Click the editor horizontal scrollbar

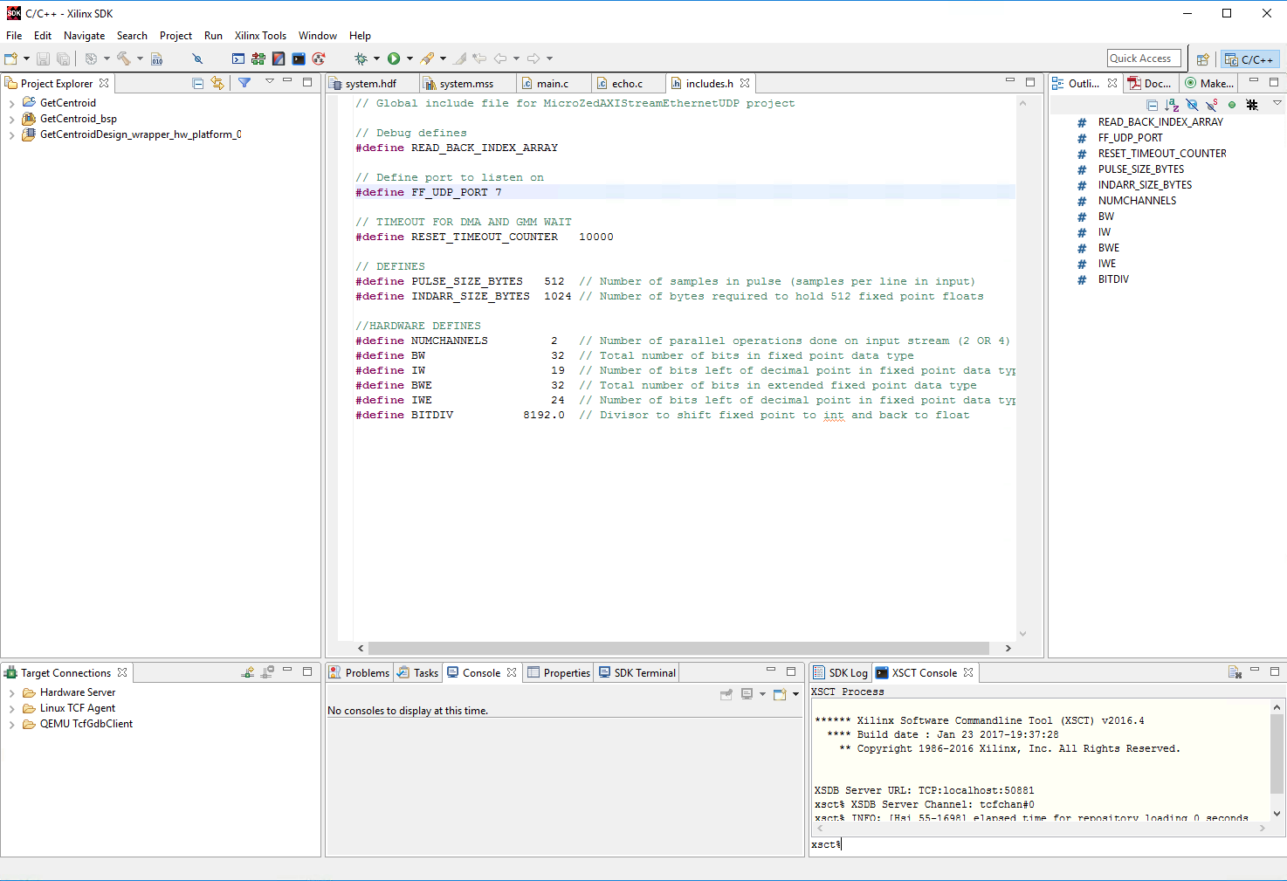pos(678,649)
